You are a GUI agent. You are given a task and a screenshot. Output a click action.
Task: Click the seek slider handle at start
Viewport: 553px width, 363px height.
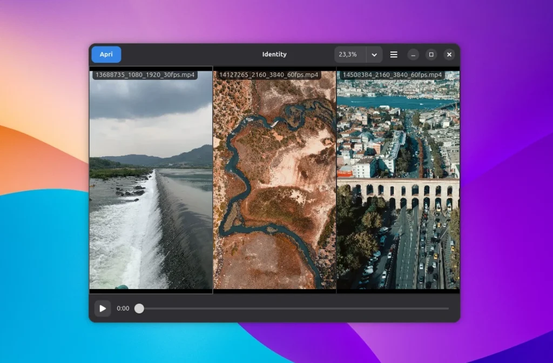tap(139, 308)
